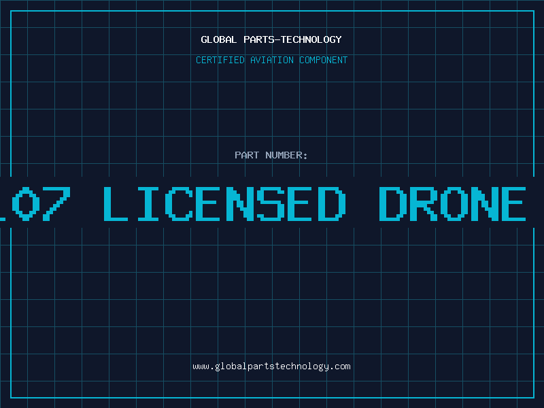Click the large digit 7 in the banner
The width and height of the screenshot is (544, 408).
pos(56,203)
